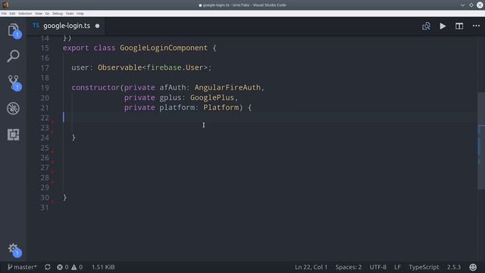Open the LF end-of-line selector
The width and height of the screenshot is (485, 273).
coord(397,267)
